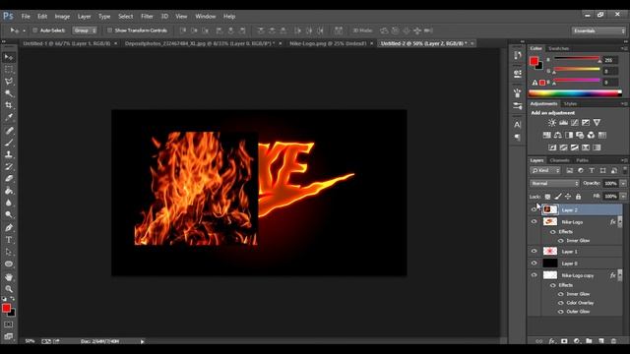
Task: Hide Layer 1 visibility
Action: tap(534, 252)
